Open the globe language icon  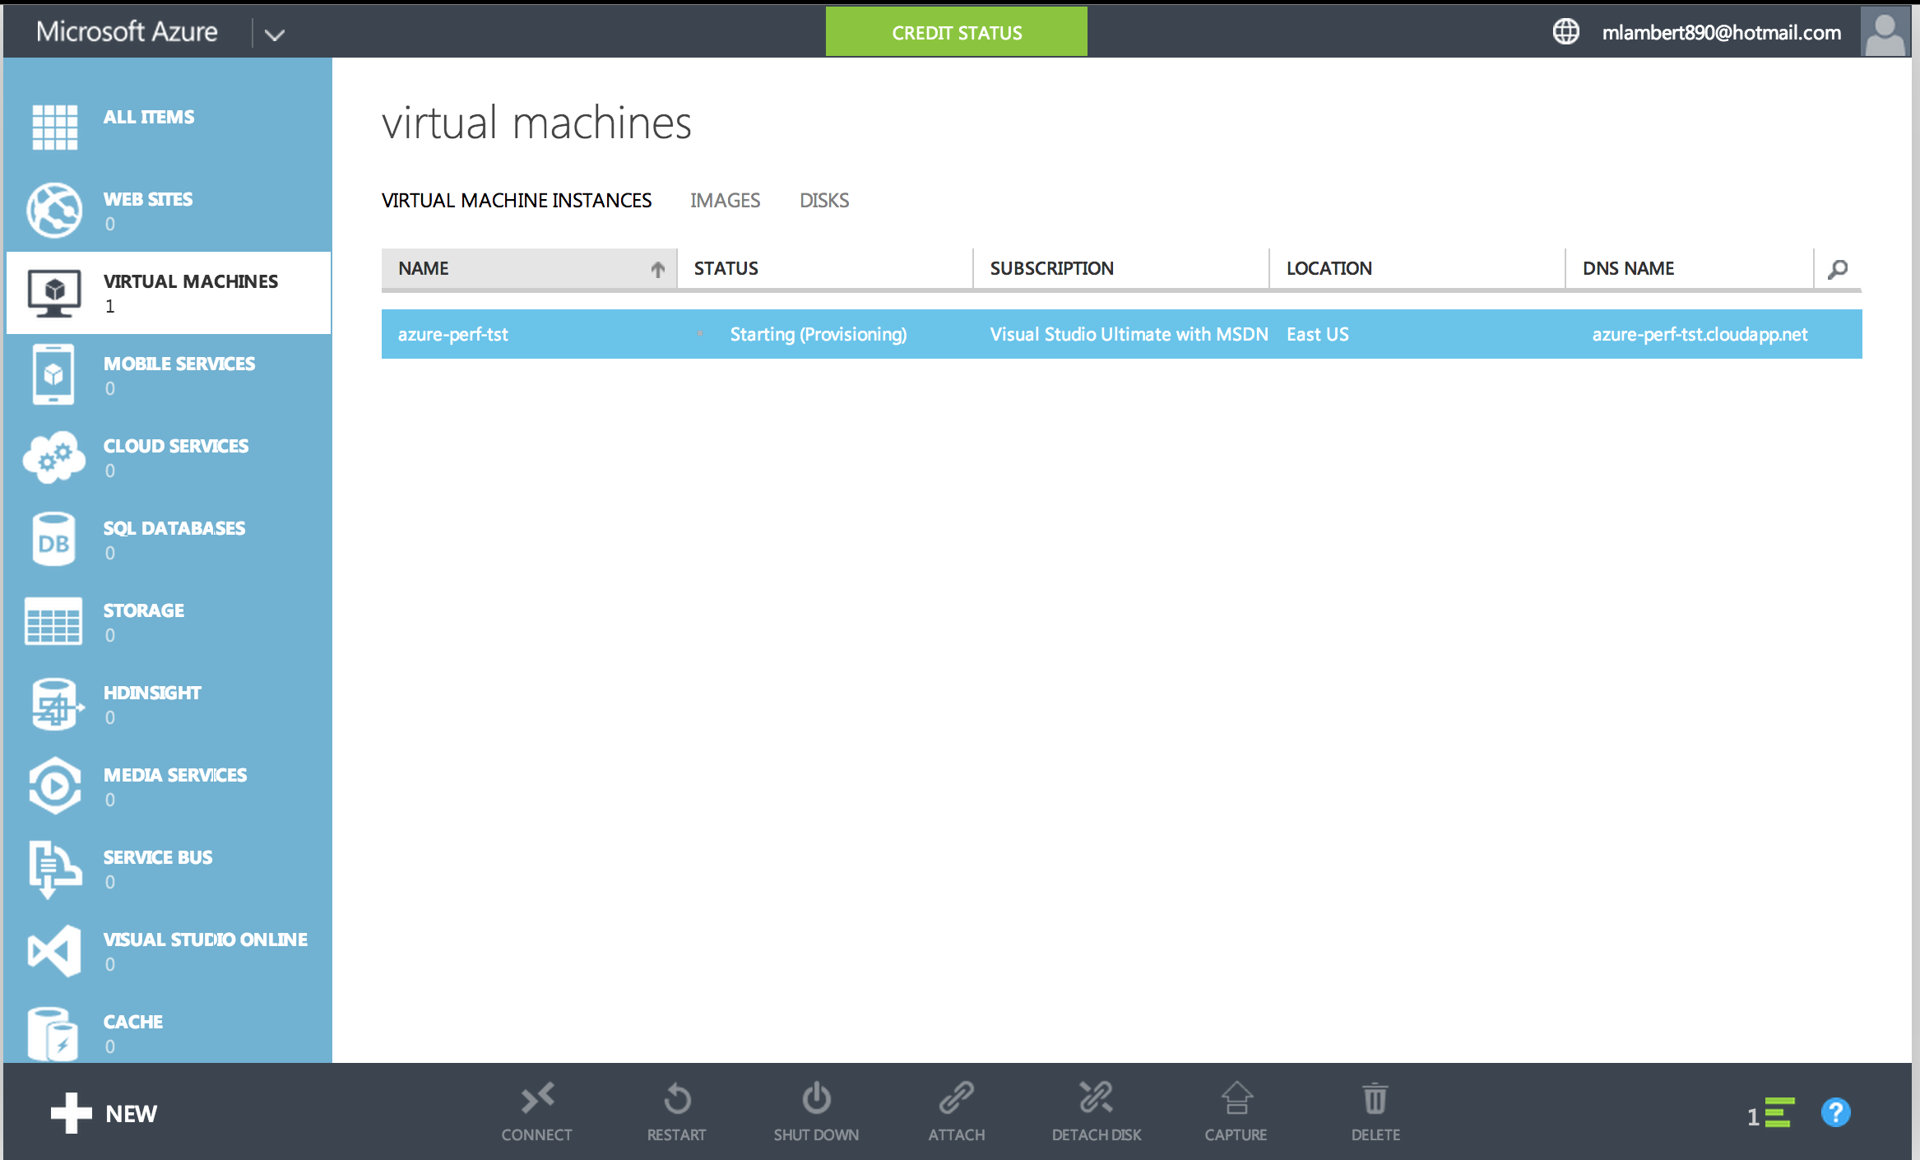[x=1565, y=32]
